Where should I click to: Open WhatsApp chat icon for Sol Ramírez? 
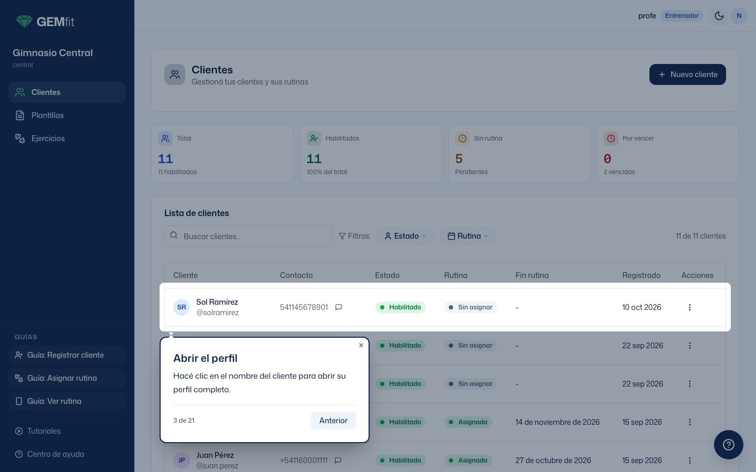pyautogui.click(x=339, y=307)
